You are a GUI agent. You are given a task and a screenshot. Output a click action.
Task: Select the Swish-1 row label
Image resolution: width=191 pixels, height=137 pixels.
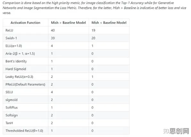[x=11, y=38]
